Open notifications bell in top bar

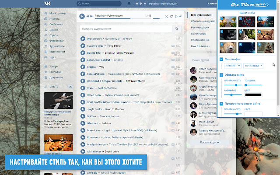click(129, 3)
